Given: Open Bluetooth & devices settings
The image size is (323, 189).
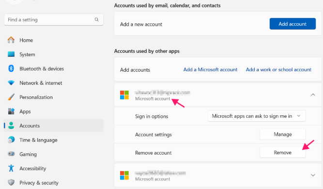Looking at the screenshot, I should [x=54, y=69].
